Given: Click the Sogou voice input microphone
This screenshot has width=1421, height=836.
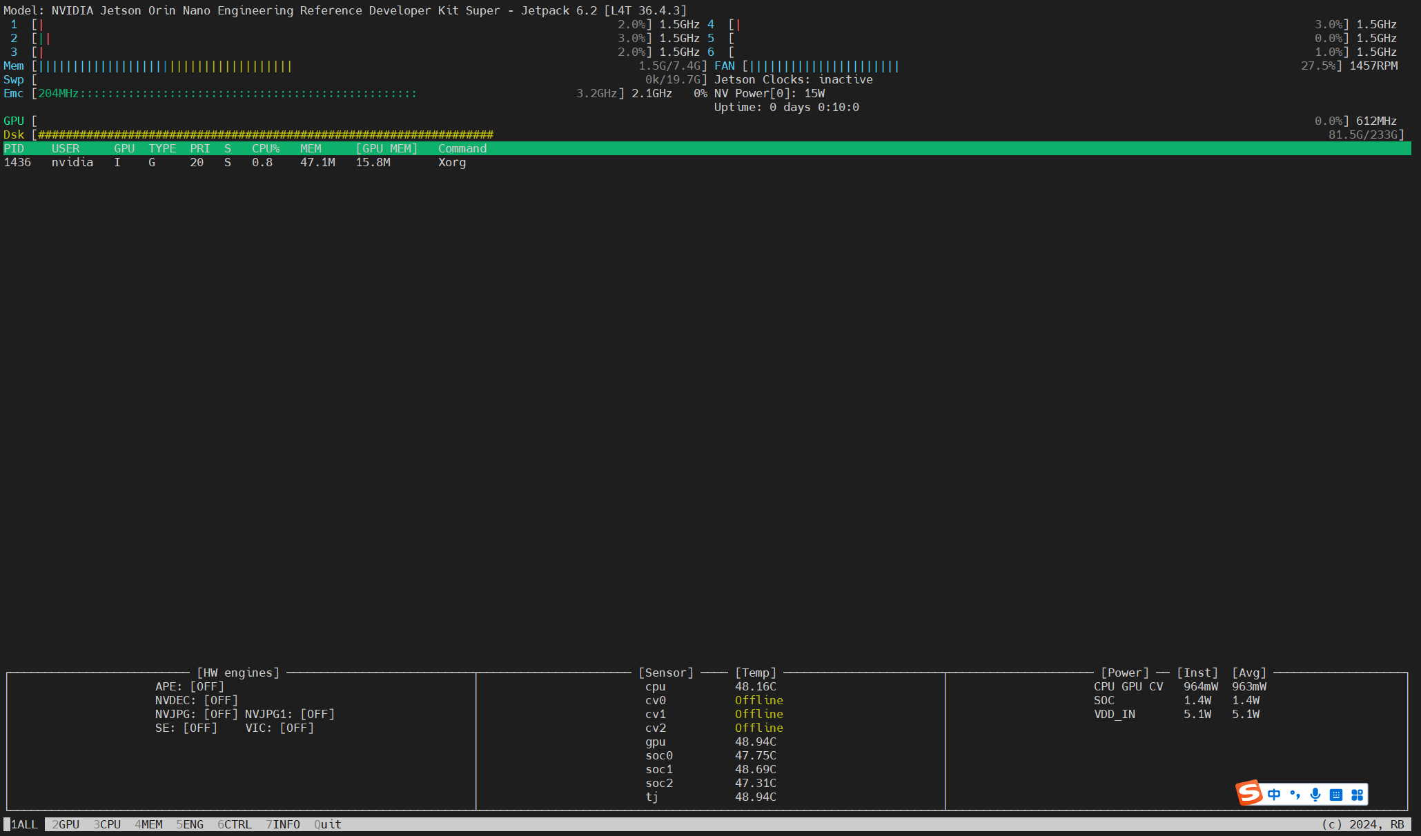Looking at the screenshot, I should (1315, 795).
